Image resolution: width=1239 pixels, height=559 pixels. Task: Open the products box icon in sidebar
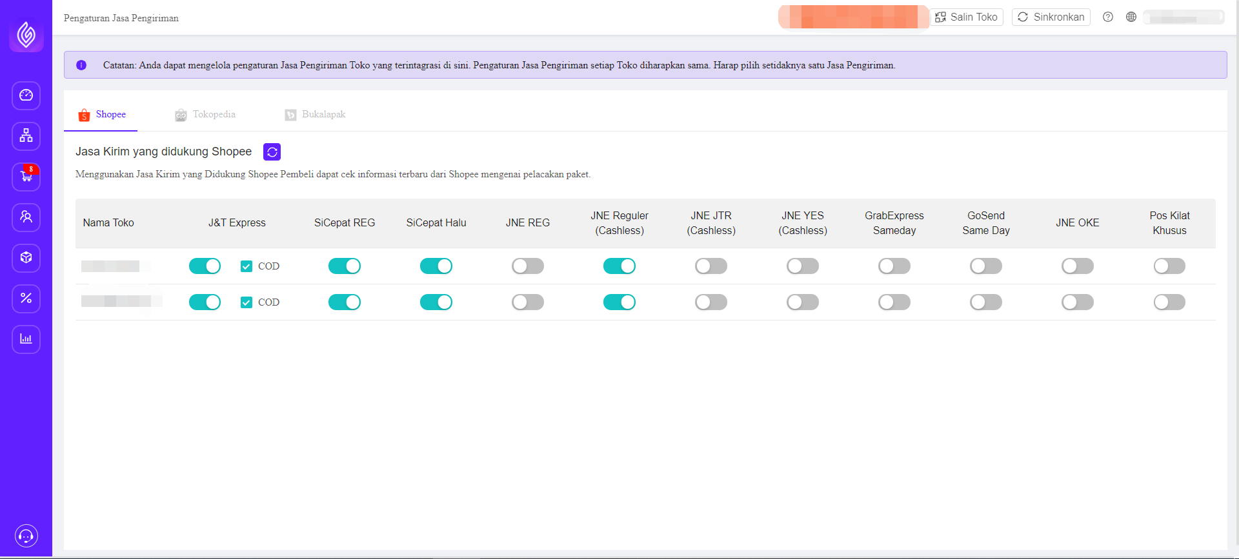coord(26,258)
